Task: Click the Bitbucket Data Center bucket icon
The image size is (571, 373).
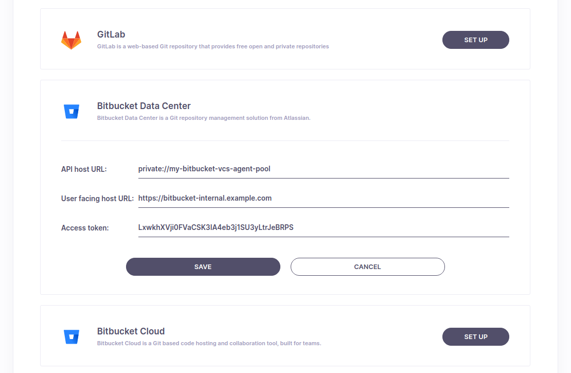Action: pyautogui.click(x=72, y=111)
